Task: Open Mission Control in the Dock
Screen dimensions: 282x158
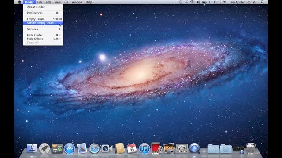Action: point(57,148)
